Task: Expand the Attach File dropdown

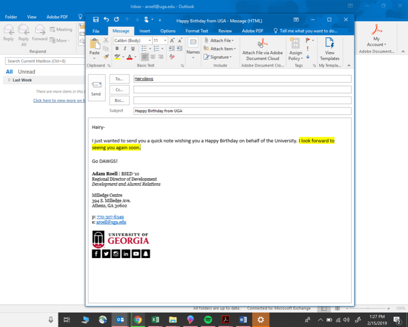Action: 233,41
